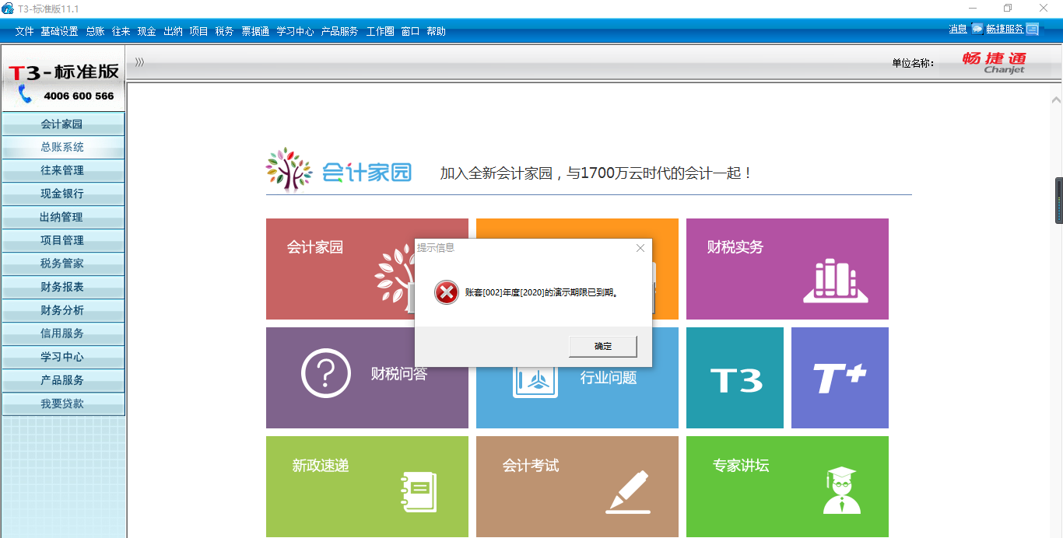This screenshot has width=1063, height=538.
Task: Click the graduate icon on 专家讲坛 tile
Action: 841,491
